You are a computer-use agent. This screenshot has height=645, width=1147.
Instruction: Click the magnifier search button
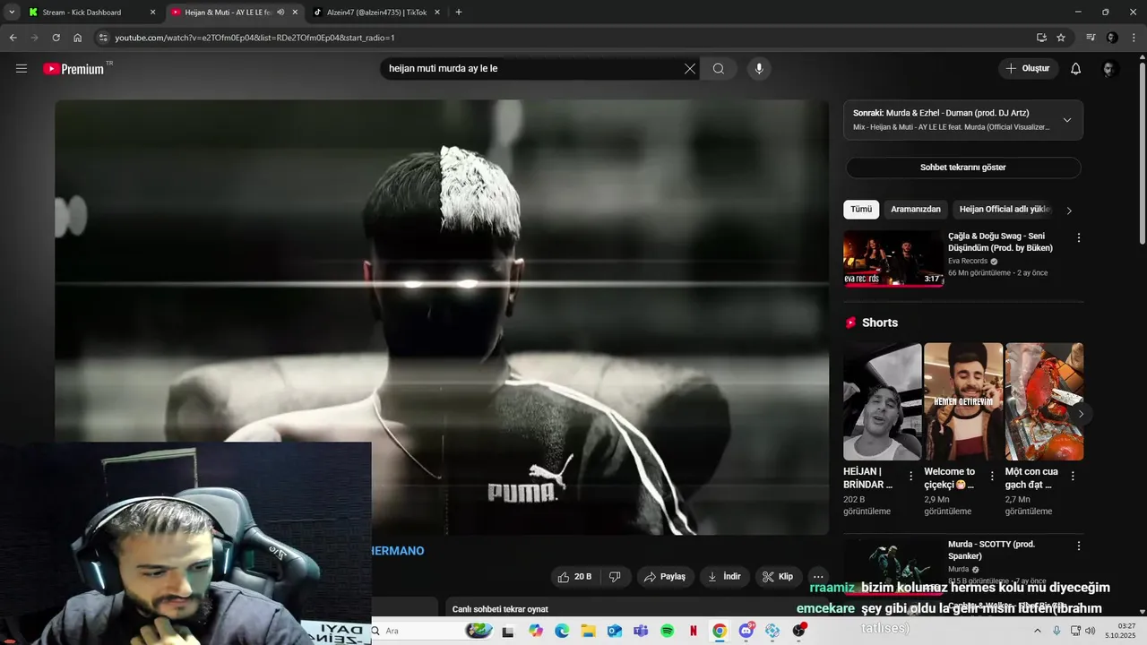(x=719, y=69)
